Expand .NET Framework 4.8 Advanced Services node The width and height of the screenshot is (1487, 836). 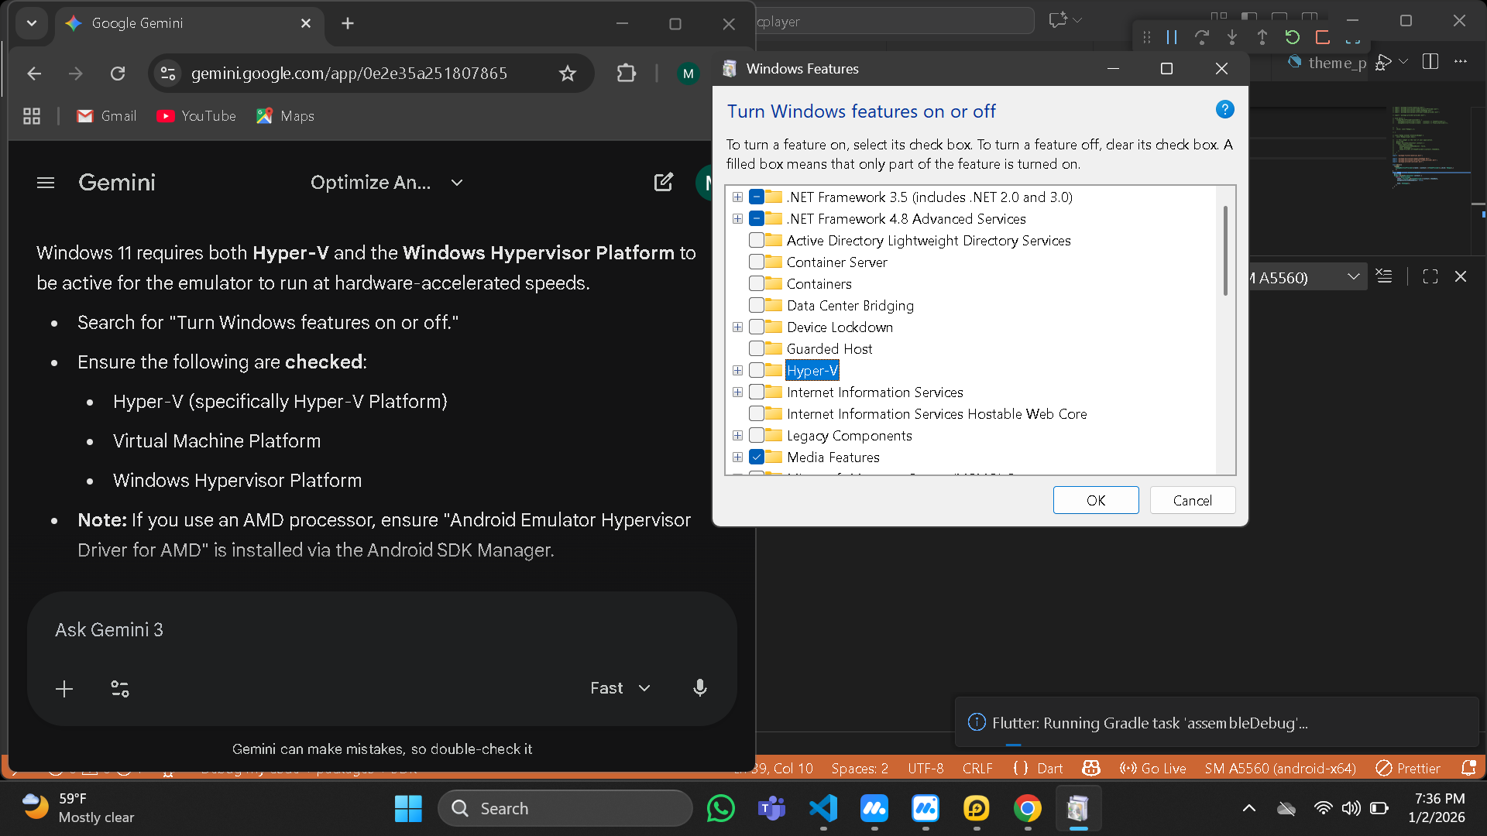738,219
